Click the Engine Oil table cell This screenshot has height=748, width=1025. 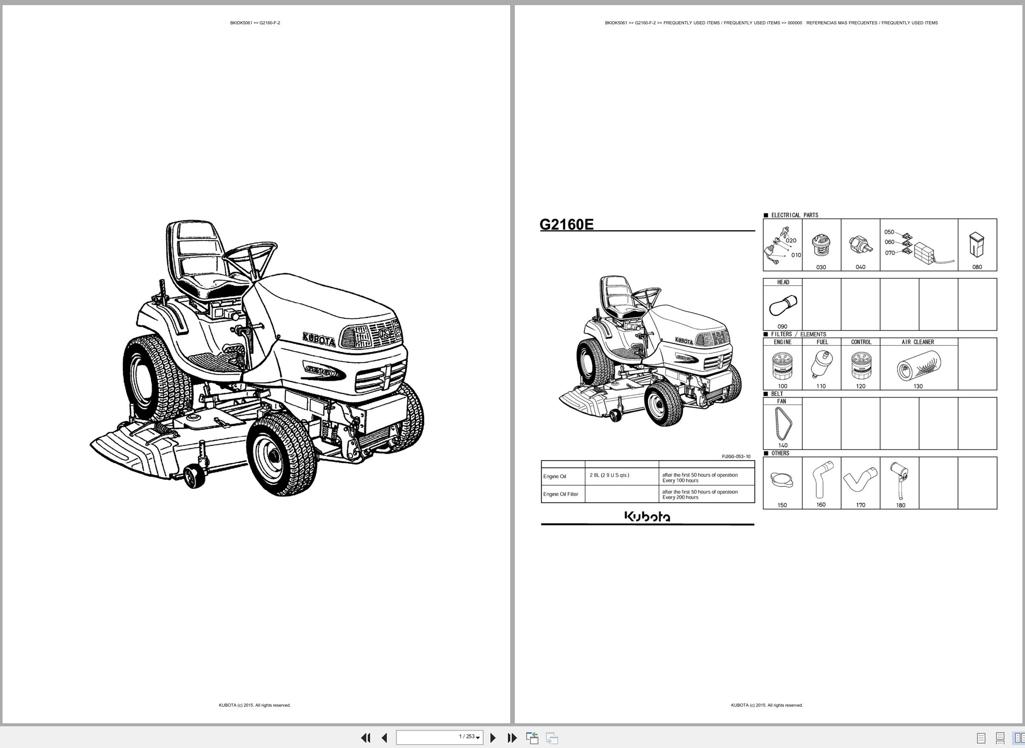tap(563, 476)
